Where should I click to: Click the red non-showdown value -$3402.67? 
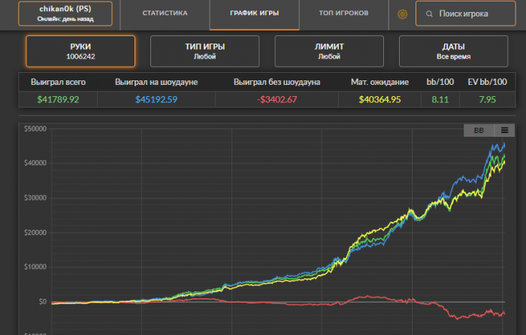[x=276, y=98]
